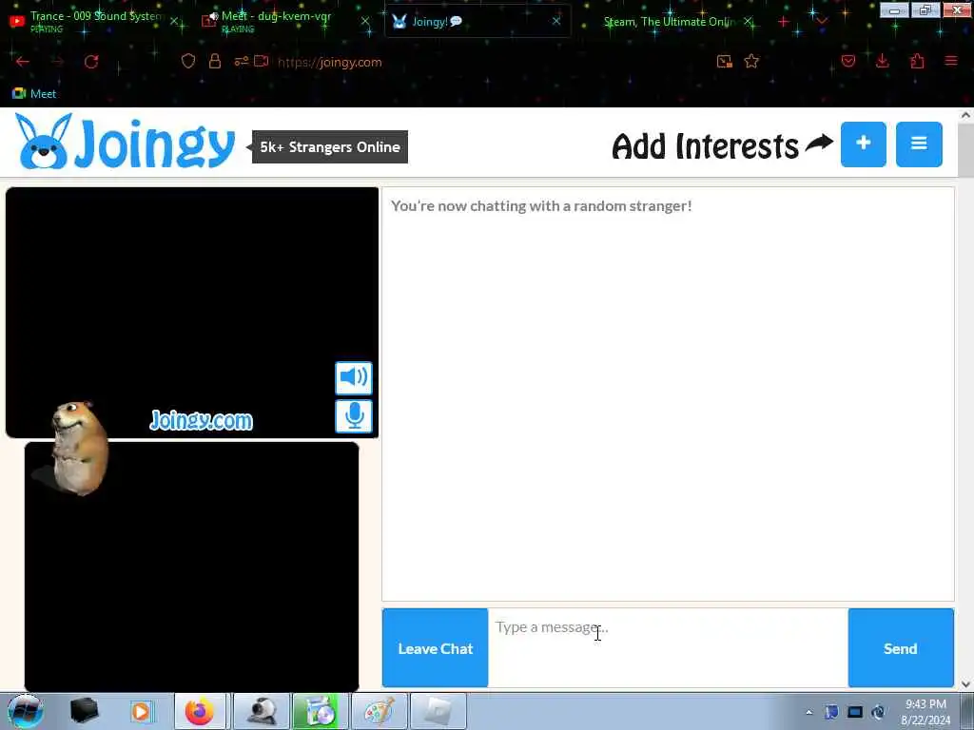Open the media player taskbar icon

click(141, 711)
